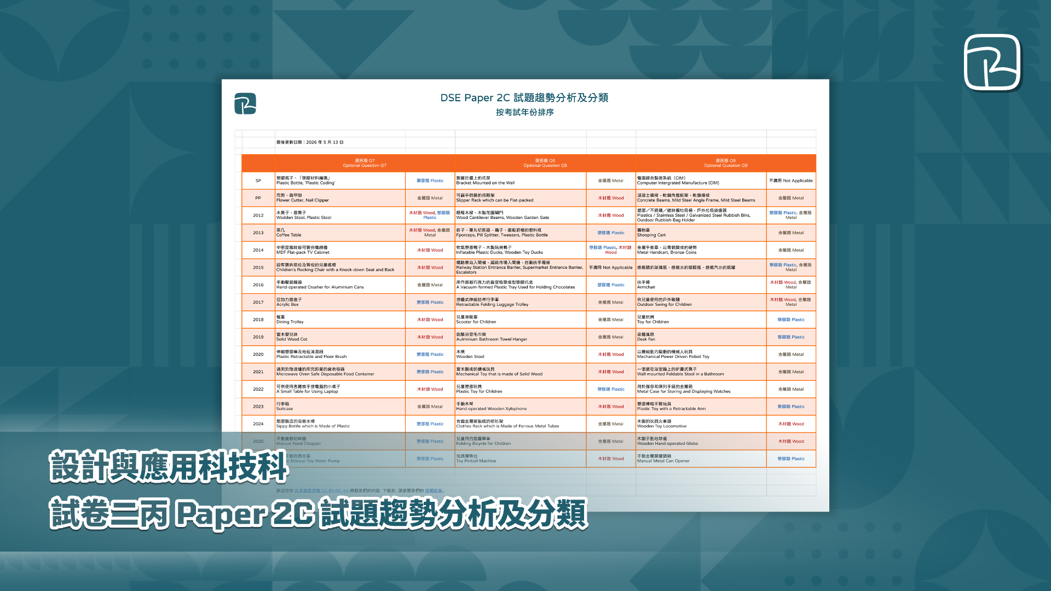Viewport: 1051px width, 591px height.
Task: Click the Inflatable Plastic Ducks, Wooden Toy Ducks cell
Action: (x=521, y=250)
